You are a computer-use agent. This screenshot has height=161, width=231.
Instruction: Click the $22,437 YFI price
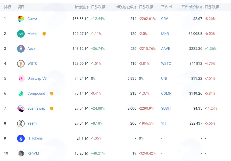click(x=196, y=123)
